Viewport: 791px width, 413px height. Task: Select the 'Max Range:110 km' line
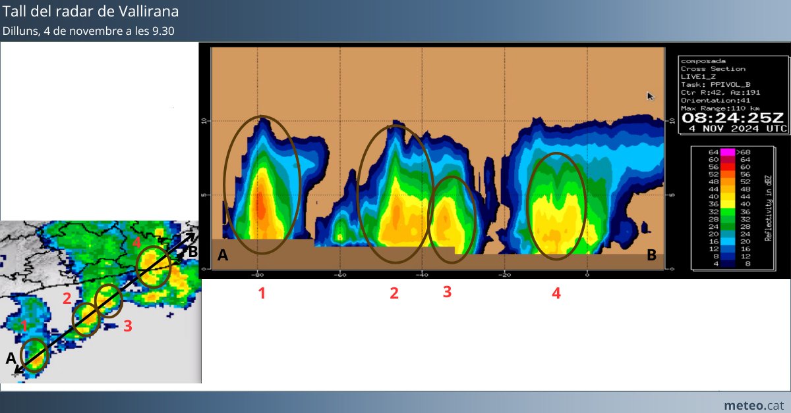(720, 109)
